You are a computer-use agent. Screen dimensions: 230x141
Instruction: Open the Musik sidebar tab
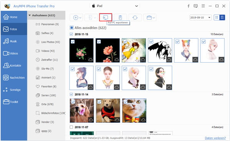click(14, 41)
